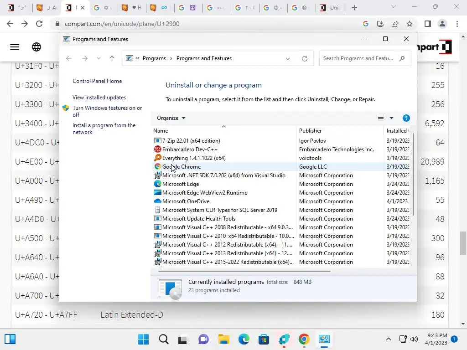This screenshot has width=467, height=350.
Task: Switch to the first Chrome tab
Action: (18, 8)
